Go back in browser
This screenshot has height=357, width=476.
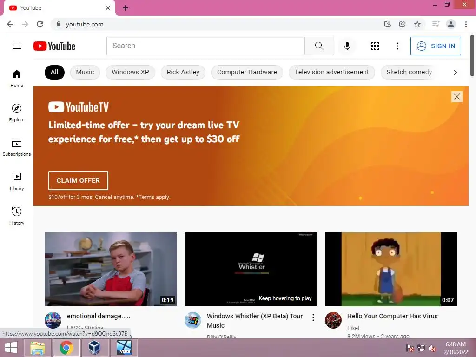(x=10, y=24)
